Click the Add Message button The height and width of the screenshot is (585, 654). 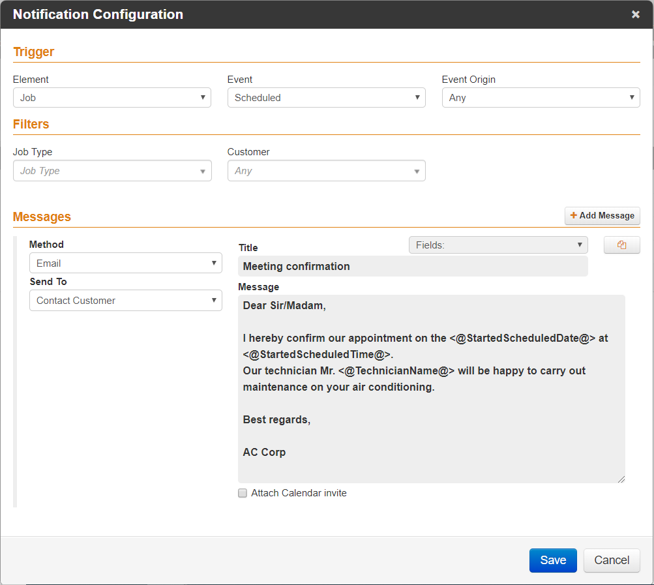coord(602,216)
